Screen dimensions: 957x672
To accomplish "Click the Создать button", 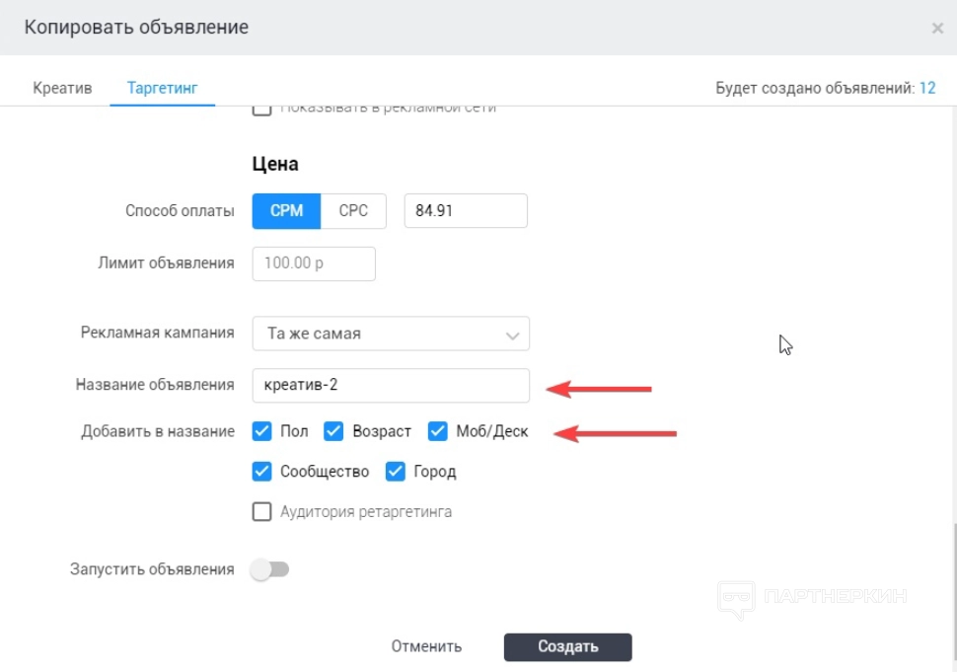I will [x=567, y=646].
